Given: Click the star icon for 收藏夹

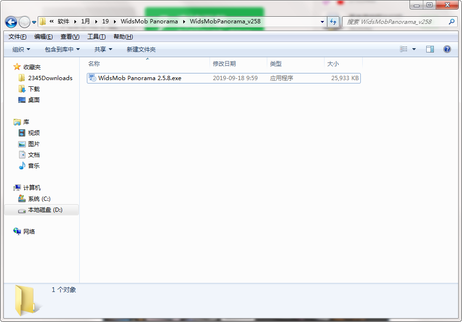Looking at the screenshot, I should pyautogui.click(x=17, y=67).
